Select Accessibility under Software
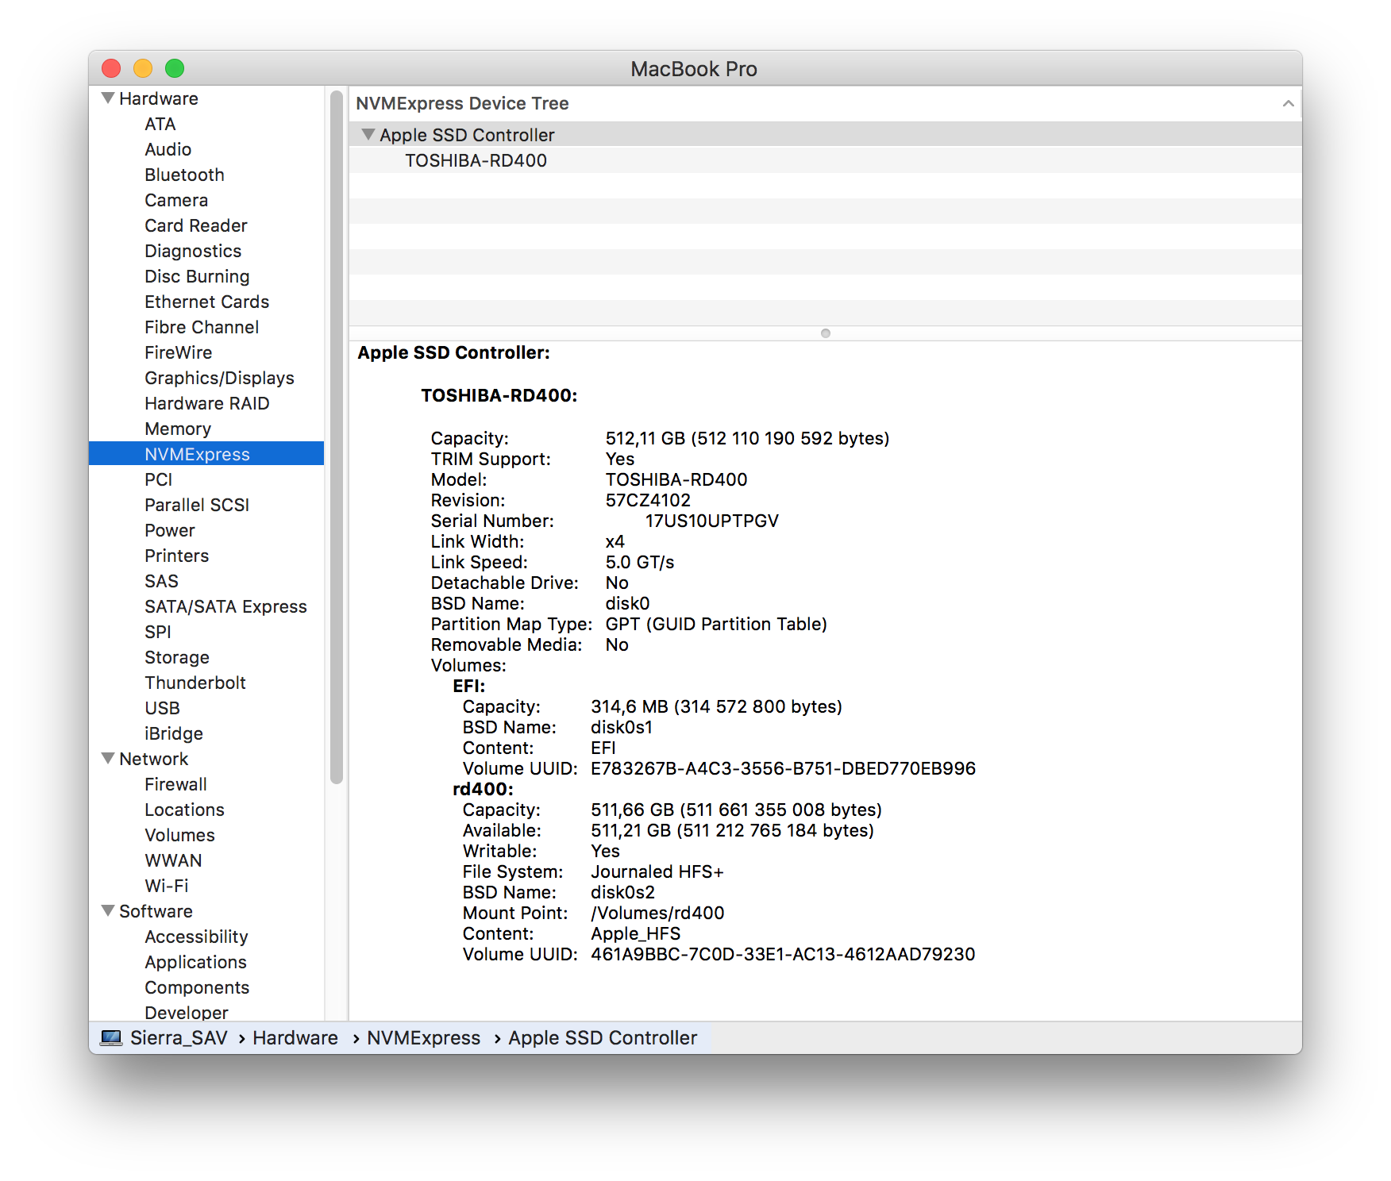 click(x=197, y=937)
